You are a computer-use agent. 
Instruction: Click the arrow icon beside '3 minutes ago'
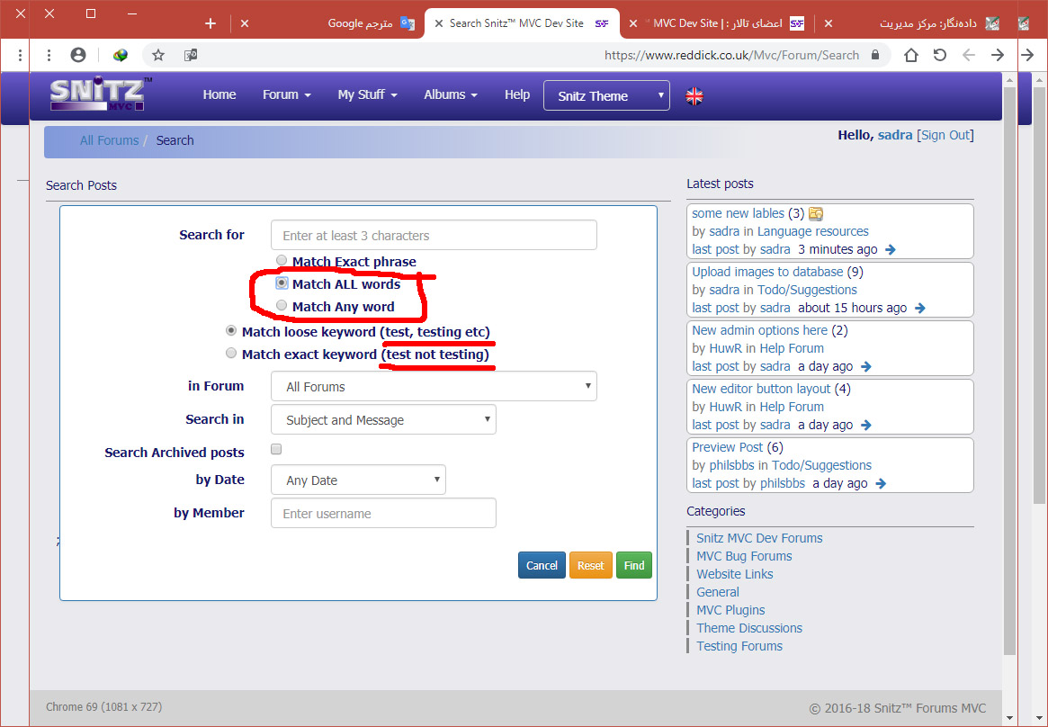[x=890, y=250]
